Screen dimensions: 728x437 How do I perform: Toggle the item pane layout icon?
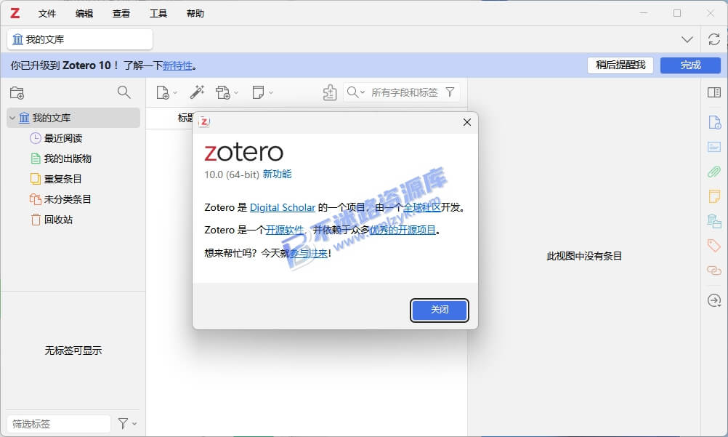(x=714, y=92)
